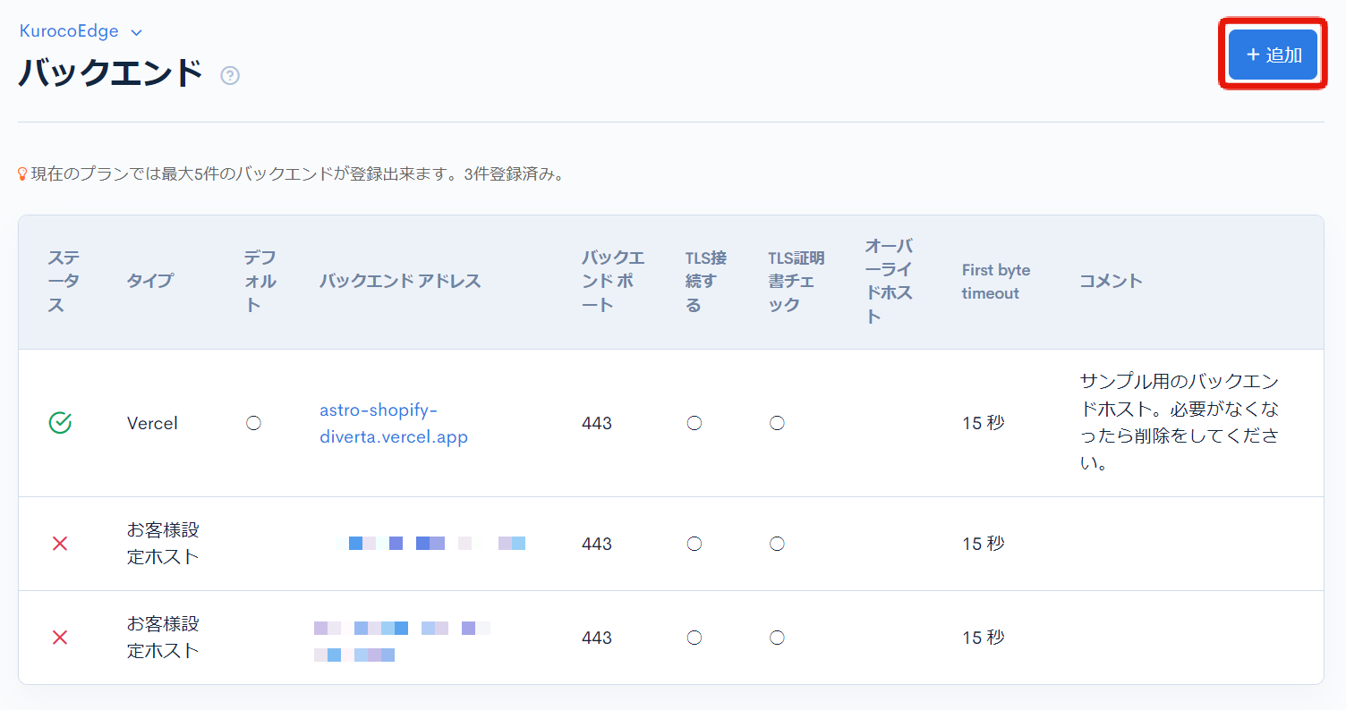Screen dimensions: 1346x710
Task: Select the コメント column header
Action: click(x=1111, y=281)
